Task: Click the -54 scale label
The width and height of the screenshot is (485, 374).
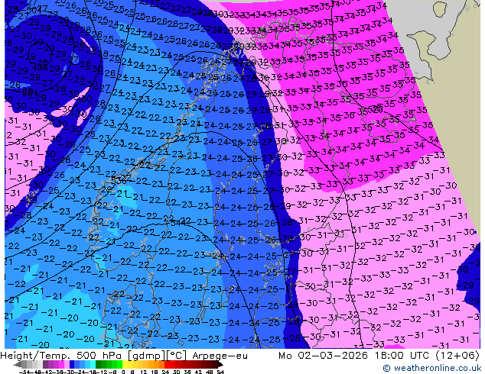Action: coord(24,372)
